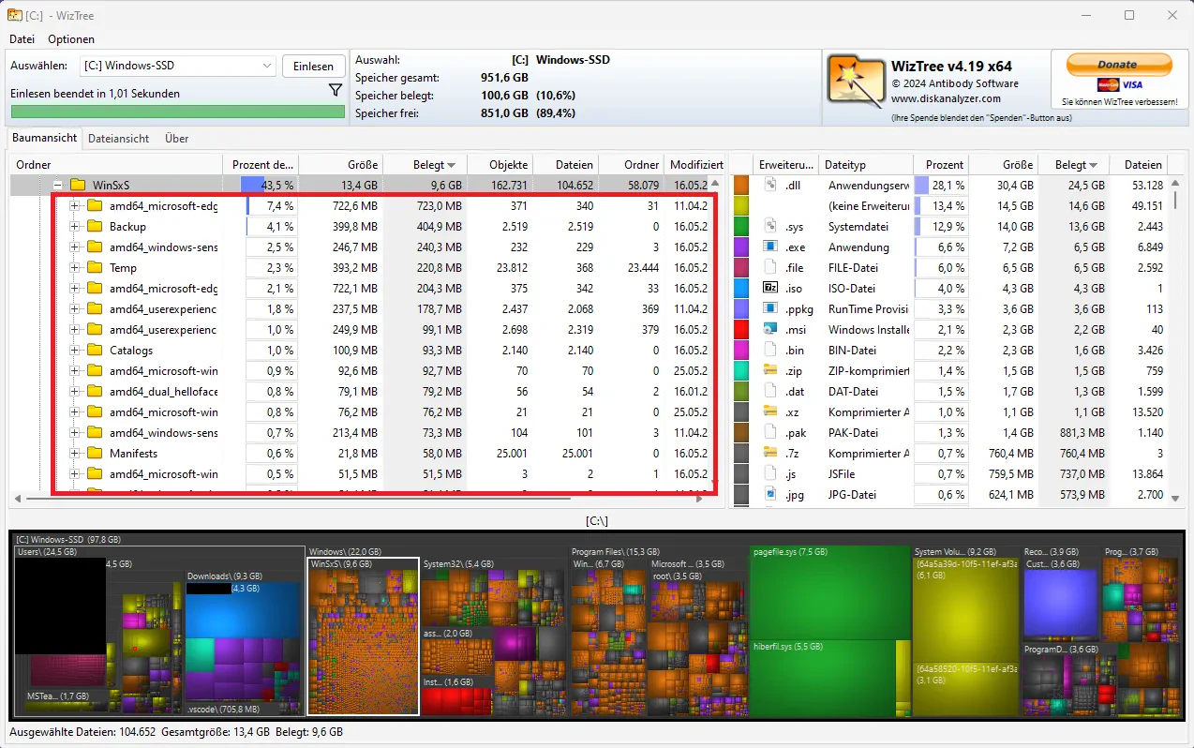Select the 399,8 MB Backup size cell

coord(340,226)
